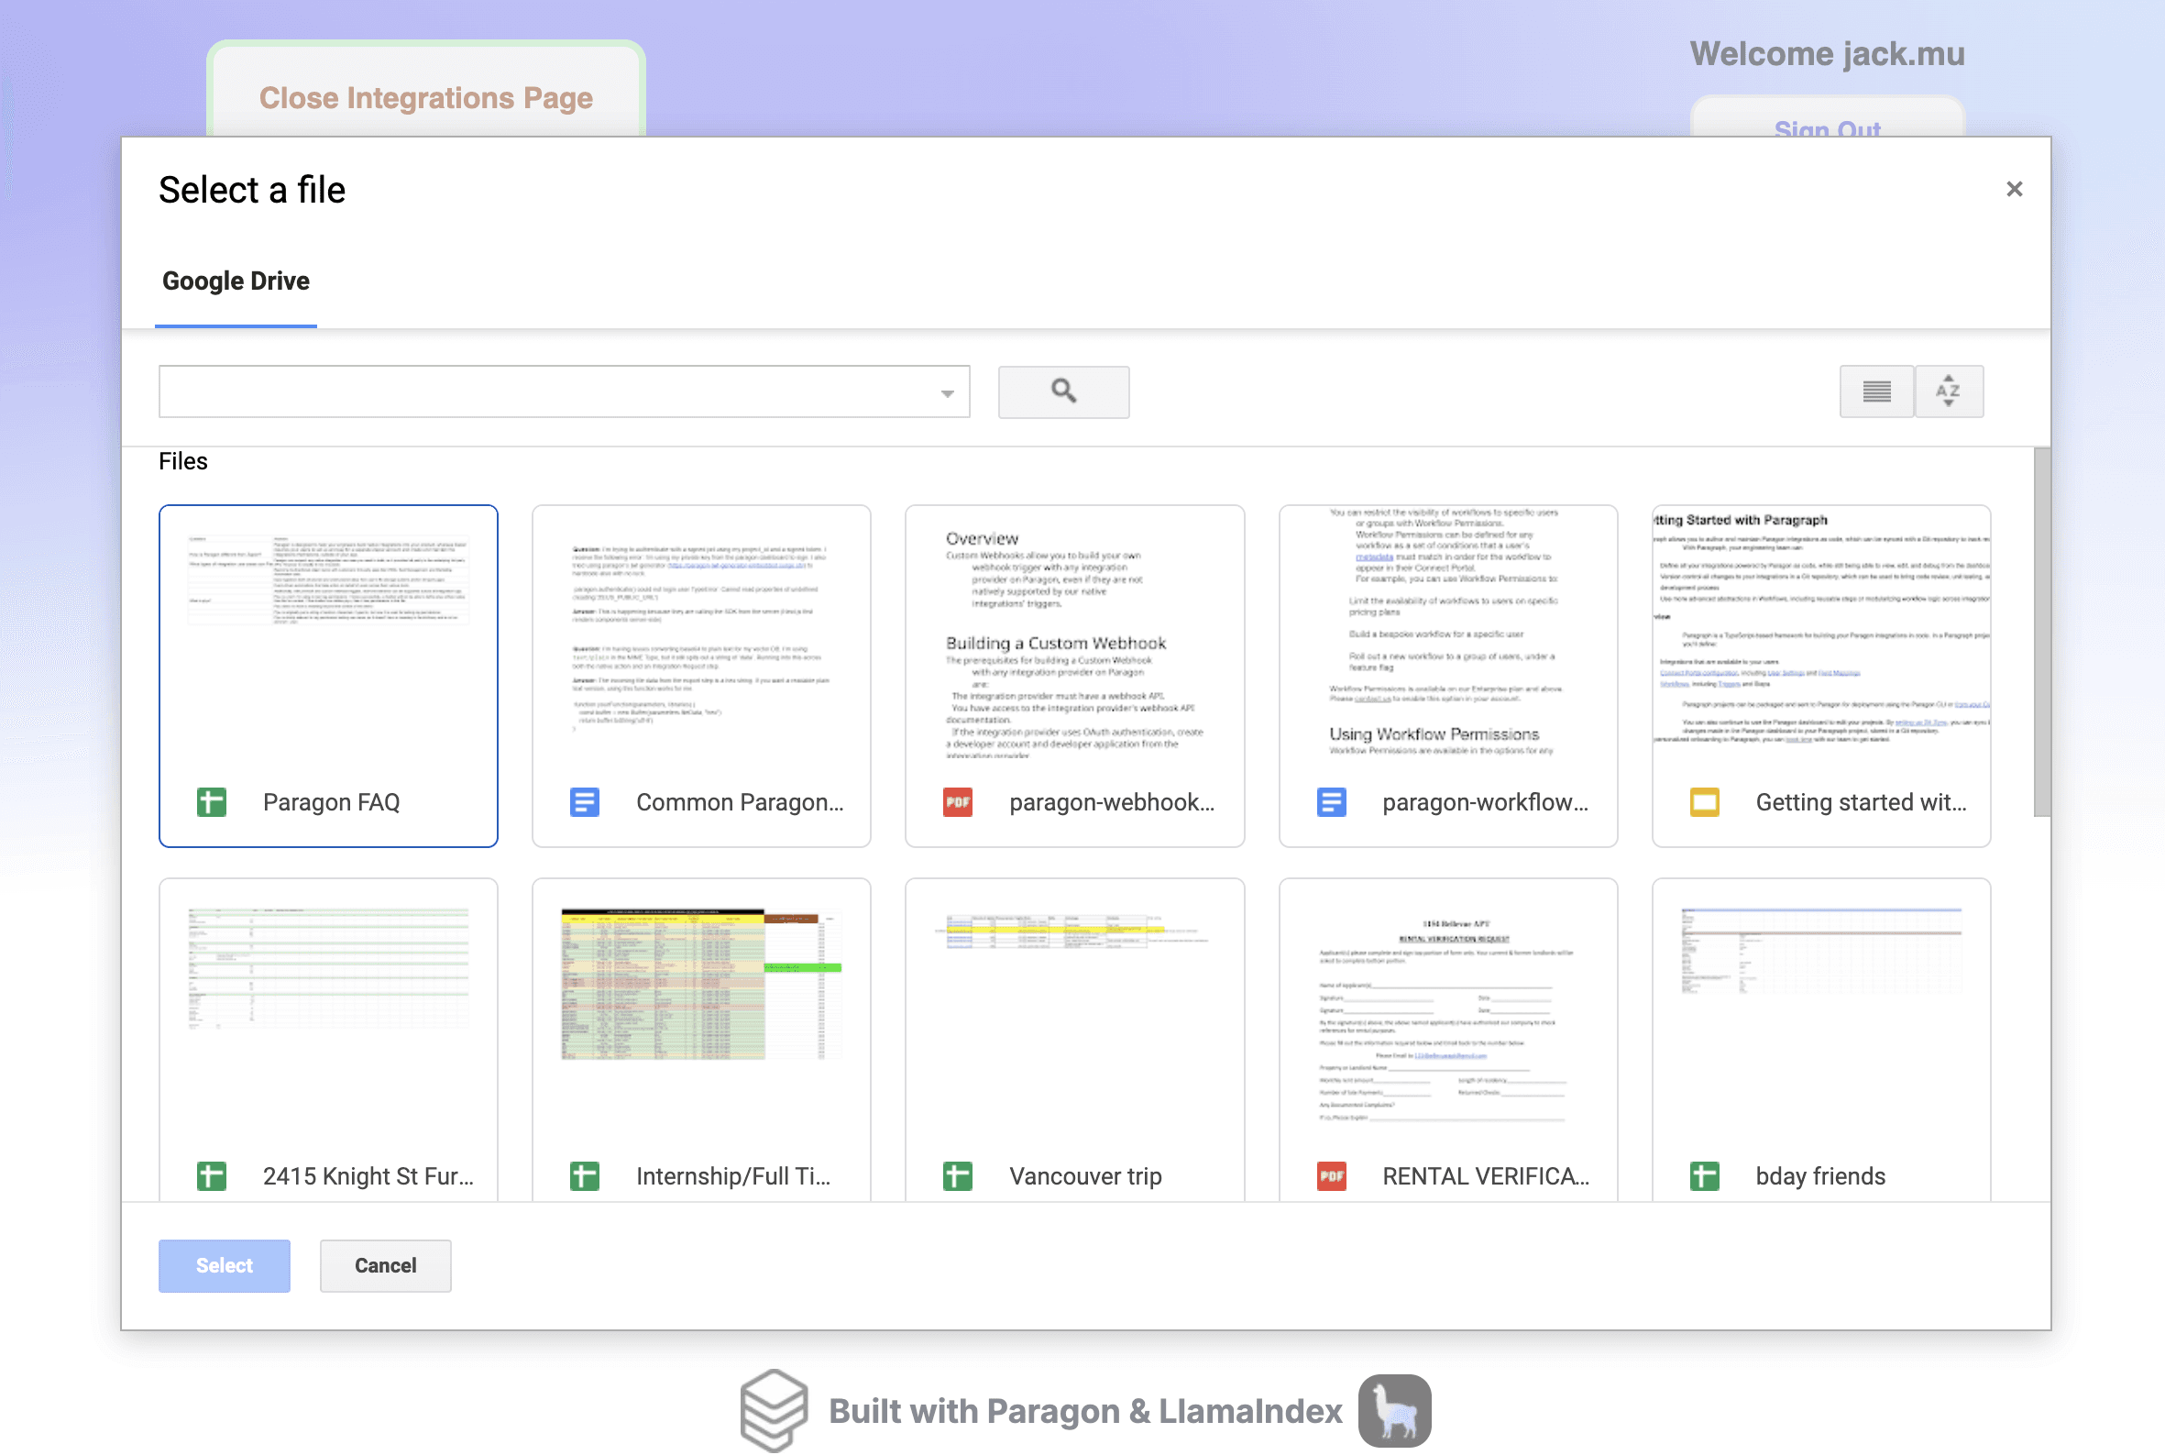Click the Docs icon beside Common Paragon
This screenshot has height=1455, width=2165.
(x=585, y=801)
